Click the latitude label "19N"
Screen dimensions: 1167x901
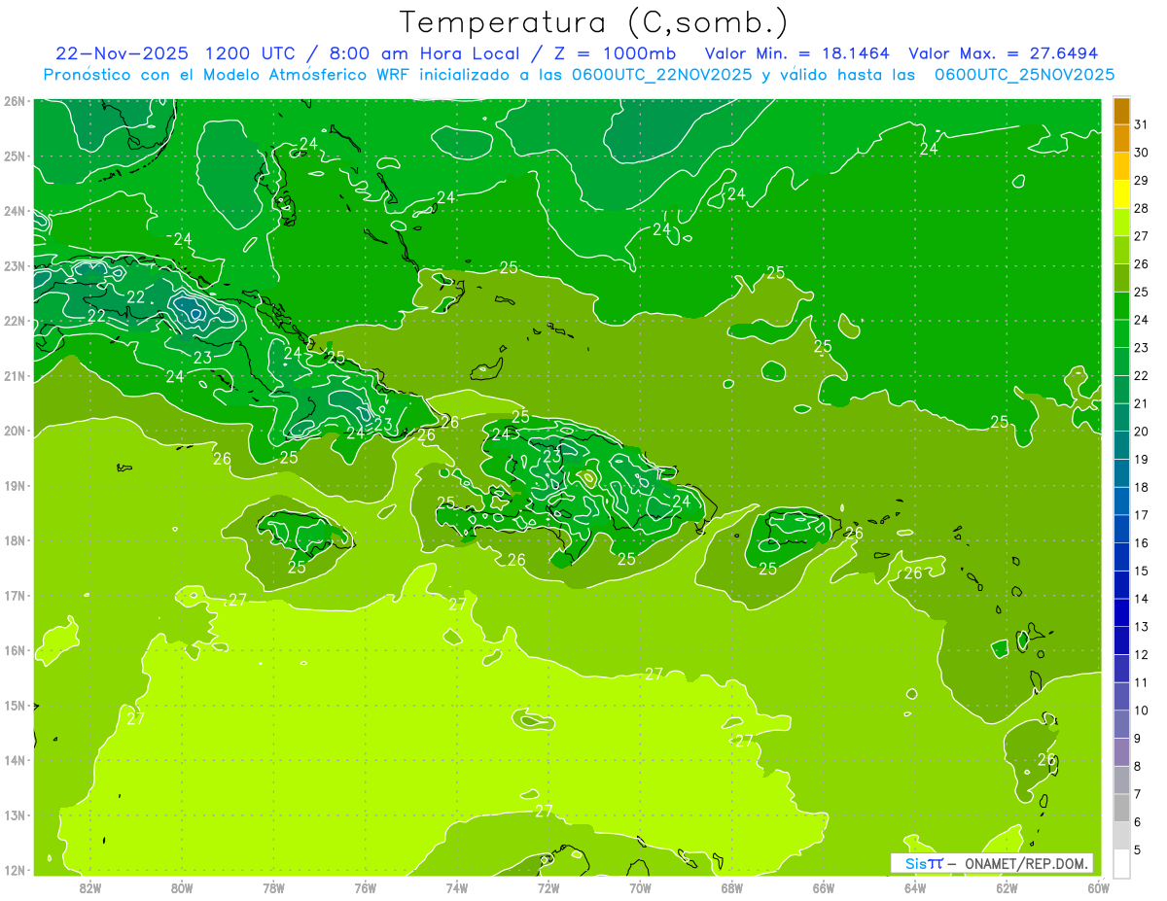tap(15, 485)
